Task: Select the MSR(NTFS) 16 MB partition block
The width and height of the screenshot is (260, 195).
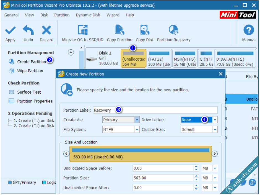Action: [185, 58]
